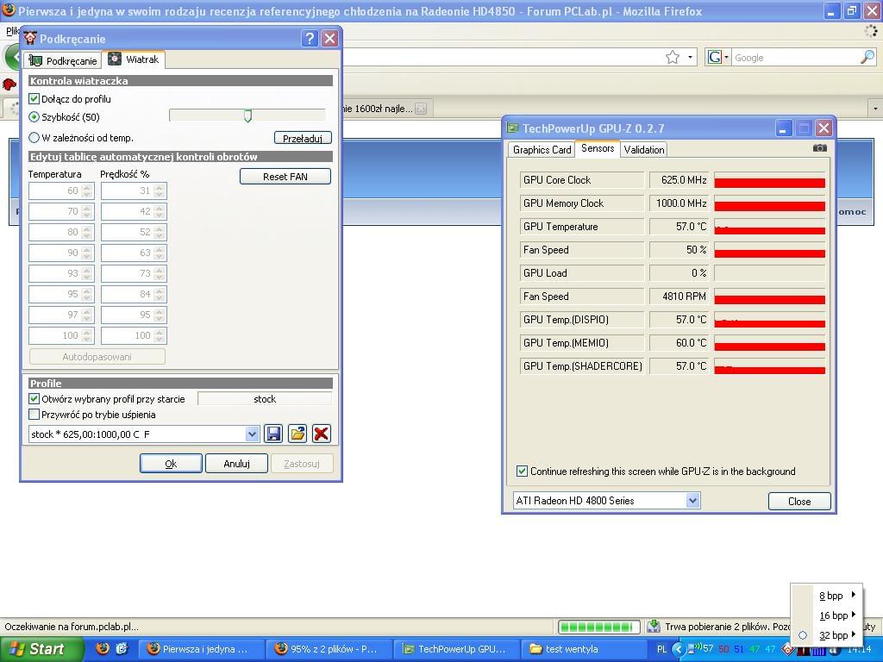Select 'W zależności od temp.' radio option
Image resolution: width=883 pixels, height=662 pixels.
34,138
